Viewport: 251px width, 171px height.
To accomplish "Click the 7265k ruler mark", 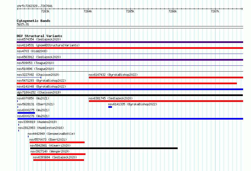I will 130,11.
